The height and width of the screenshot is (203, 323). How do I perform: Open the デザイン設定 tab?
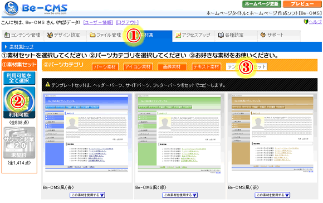tap(63, 35)
